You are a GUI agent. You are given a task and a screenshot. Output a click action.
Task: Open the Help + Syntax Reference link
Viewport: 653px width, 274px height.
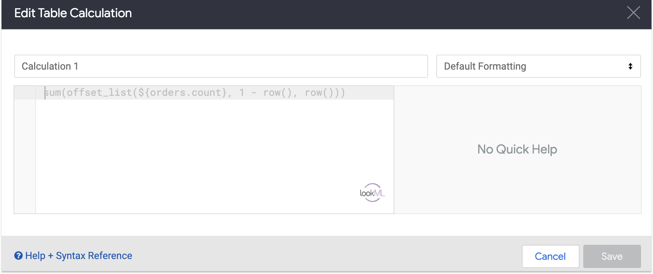tap(78, 256)
